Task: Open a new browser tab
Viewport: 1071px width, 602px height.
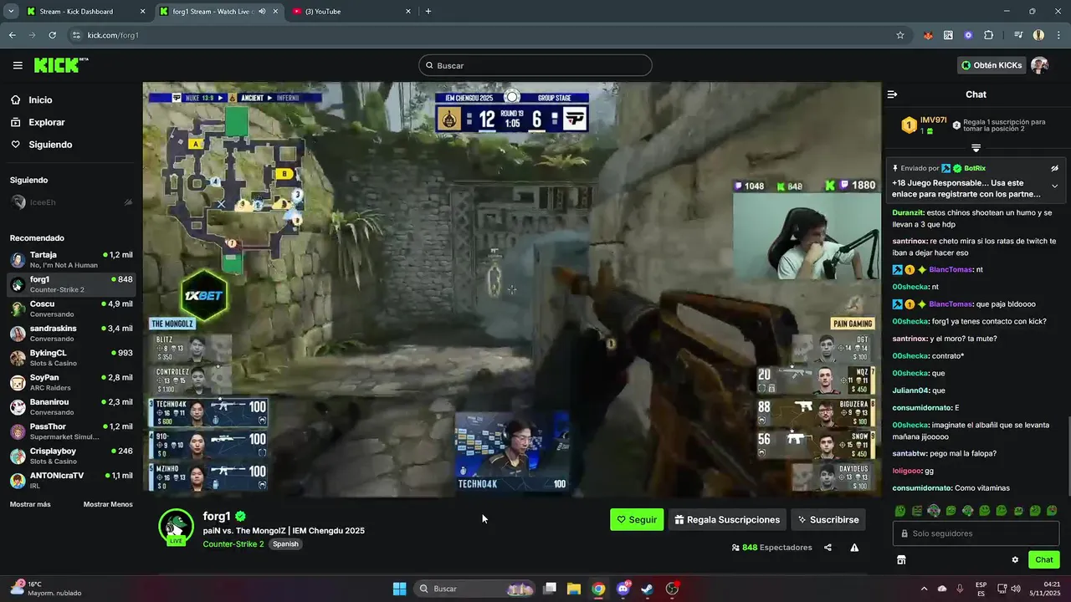Action: [428, 12]
